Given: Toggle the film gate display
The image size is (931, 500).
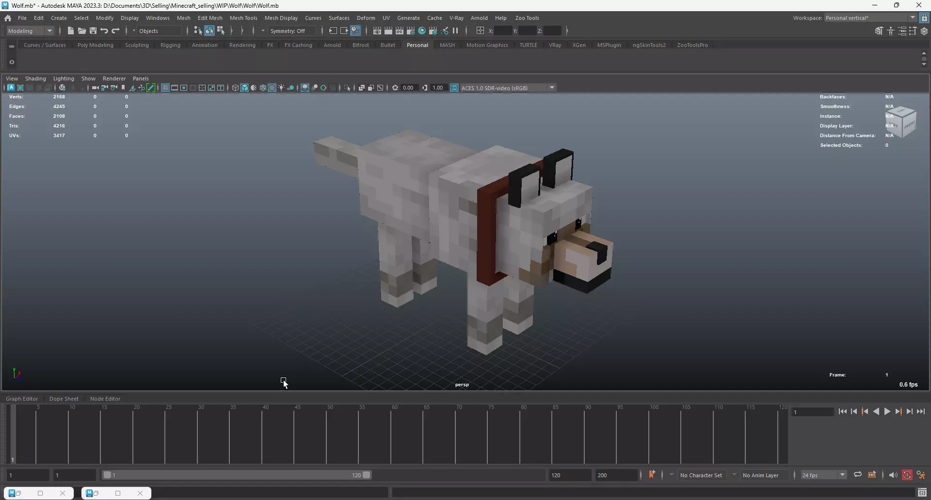Looking at the screenshot, I should (x=175, y=88).
